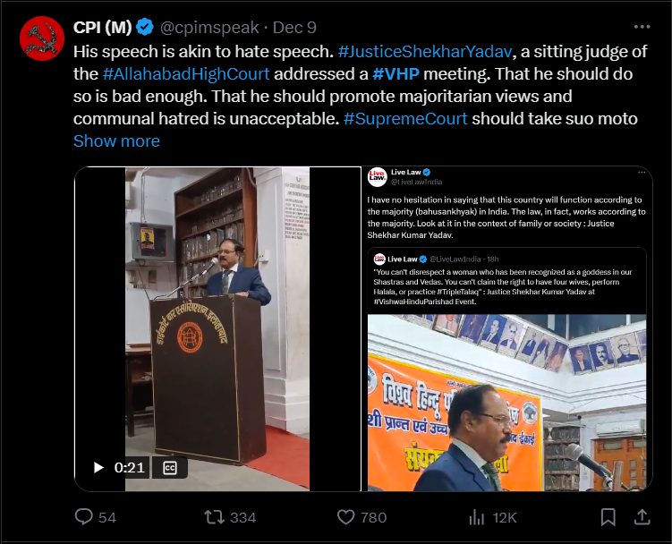Open the #SupremeCourt hashtag
The image size is (672, 544).
405,119
